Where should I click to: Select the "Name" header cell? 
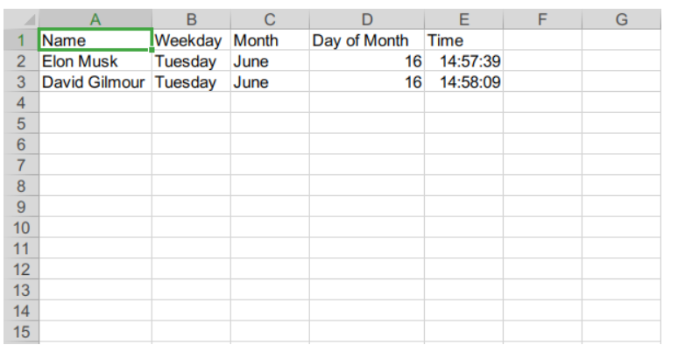[95, 40]
